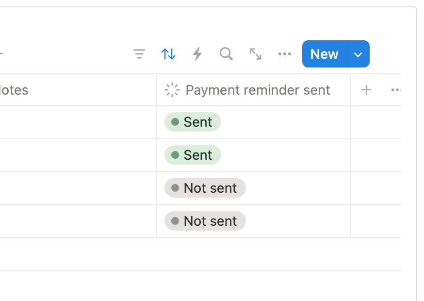Click the empty Notes cell in the first row
Image resolution: width=424 pixels, height=301 pixels.
[x=78, y=122]
